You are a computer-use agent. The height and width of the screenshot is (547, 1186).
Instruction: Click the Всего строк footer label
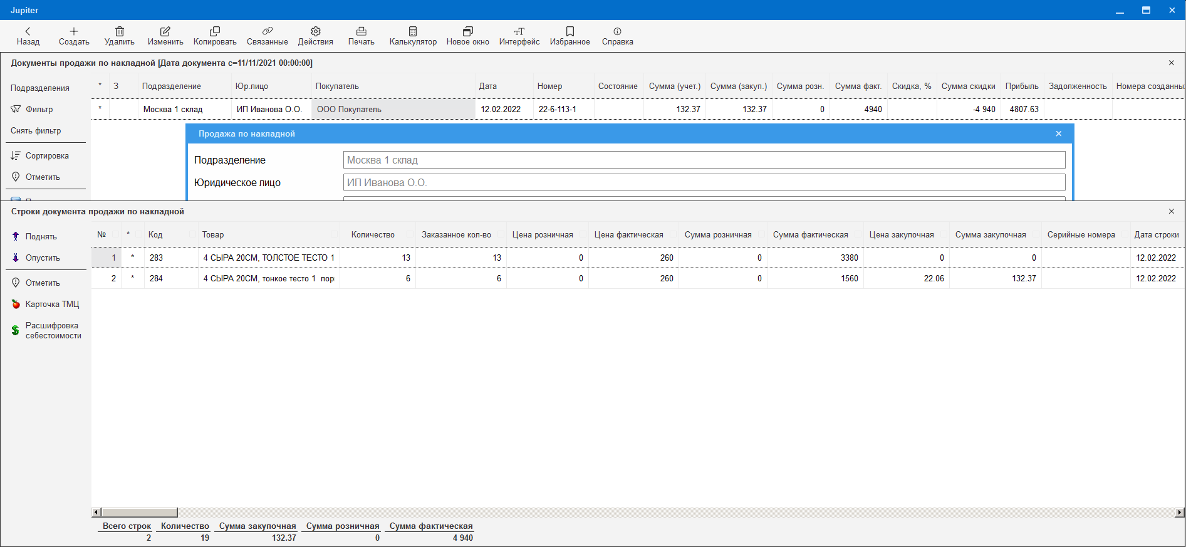click(x=127, y=526)
